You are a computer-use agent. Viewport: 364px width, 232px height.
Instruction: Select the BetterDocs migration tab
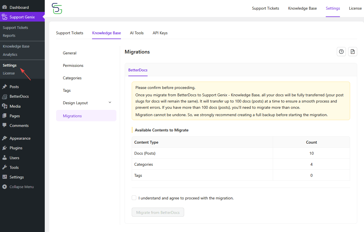pos(138,70)
